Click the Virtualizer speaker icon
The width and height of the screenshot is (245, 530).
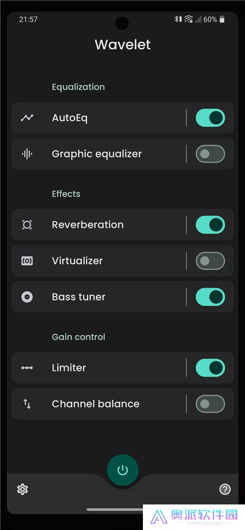point(27,261)
